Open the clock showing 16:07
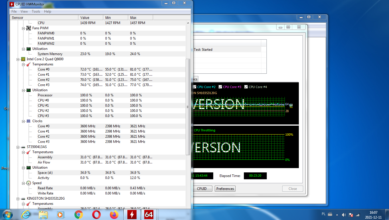 pyautogui.click(x=373, y=215)
